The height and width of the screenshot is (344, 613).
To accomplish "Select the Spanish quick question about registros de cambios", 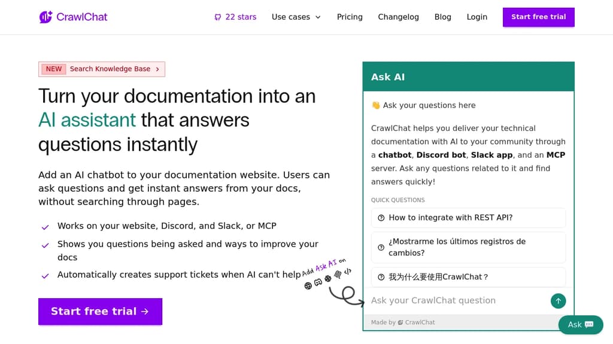I will click(x=468, y=247).
